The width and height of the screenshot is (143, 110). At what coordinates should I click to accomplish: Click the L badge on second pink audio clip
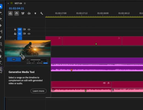(113, 90)
